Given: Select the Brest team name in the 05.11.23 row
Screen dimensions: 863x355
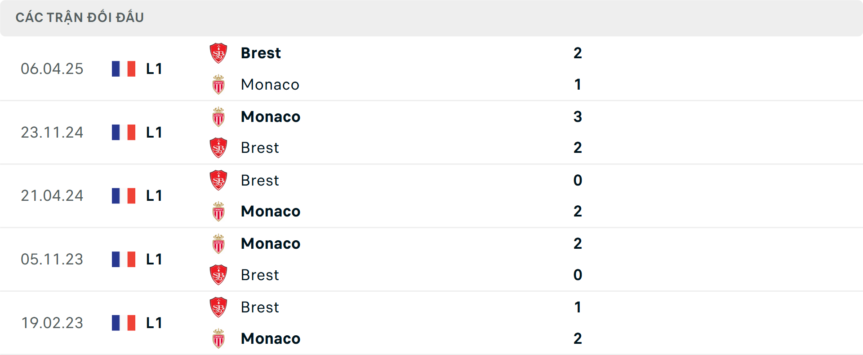Looking at the screenshot, I should pyautogui.click(x=260, y=275).
